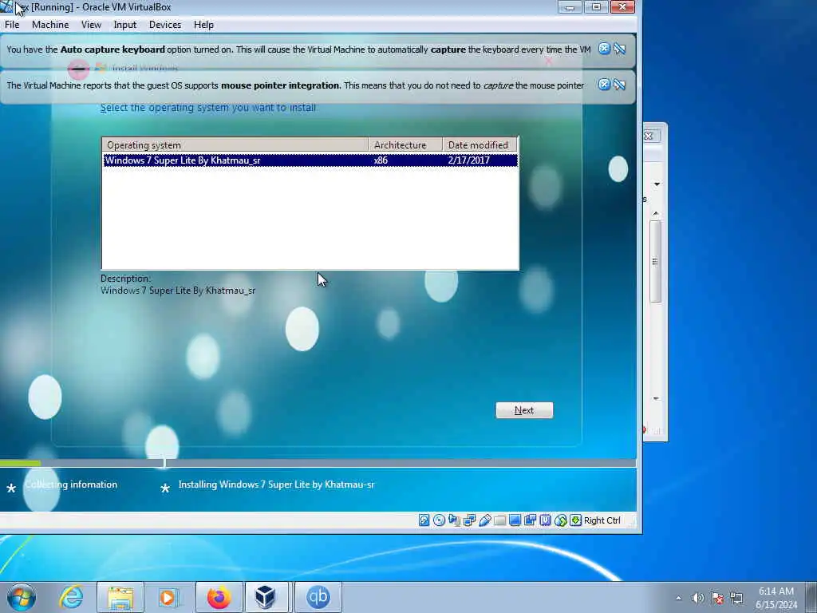Image resolution: width=817 pixels, height=613 pixels.
Task: Click the 2/17/2017 date cell
Action: click(x=469, y=160)
